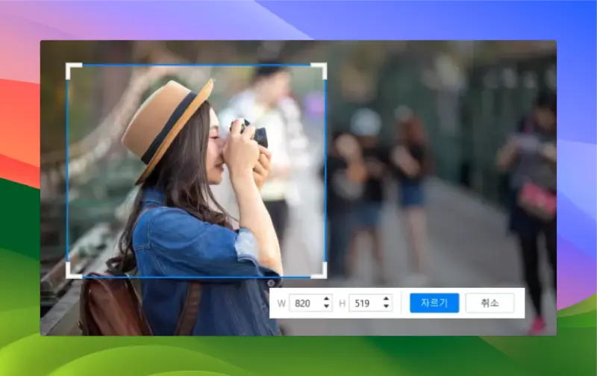
Task: Click the left edge of the crop box
Action: pos(67,171)
